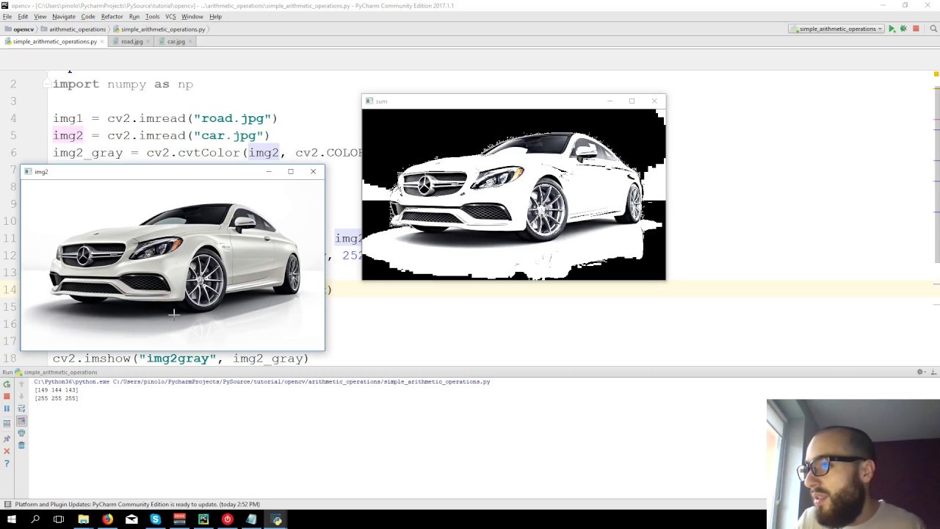Open Mail app from taskbar
The width and height of the screenshot is (940, 529).
(131, 519)
